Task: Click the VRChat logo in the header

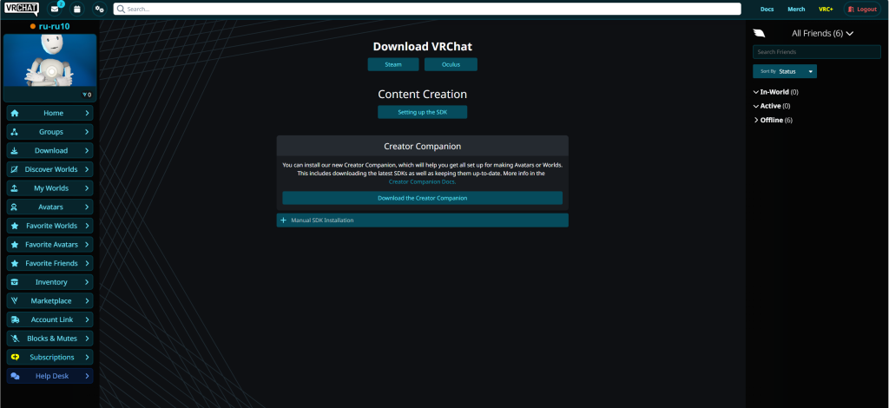Action: (x=19, y=9)
